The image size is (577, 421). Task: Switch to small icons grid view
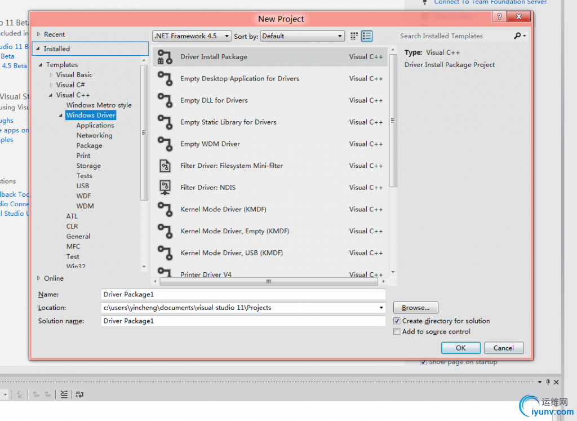click(x=354, y=36)
